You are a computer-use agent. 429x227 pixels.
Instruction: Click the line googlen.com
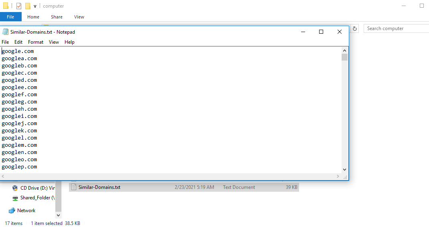pos(19,152)
